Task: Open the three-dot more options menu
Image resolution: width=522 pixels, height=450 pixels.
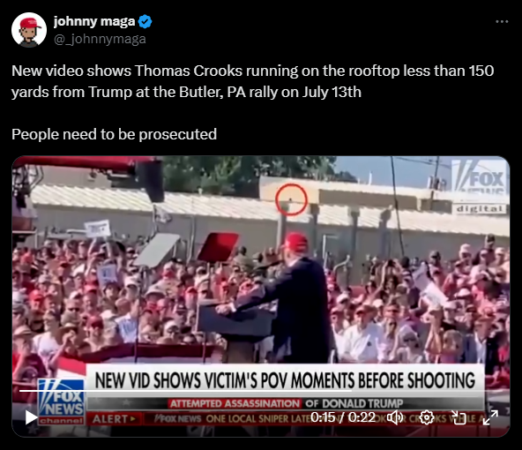Action: 502,22
